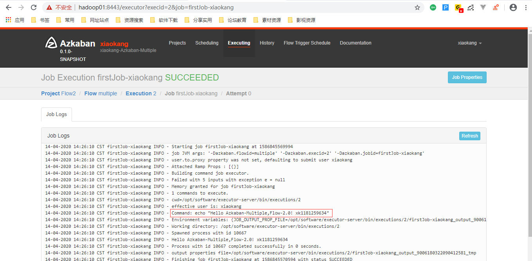
Task: Click the Azkaban brand name
Action: pyautogui.click(x=77, y=43)
